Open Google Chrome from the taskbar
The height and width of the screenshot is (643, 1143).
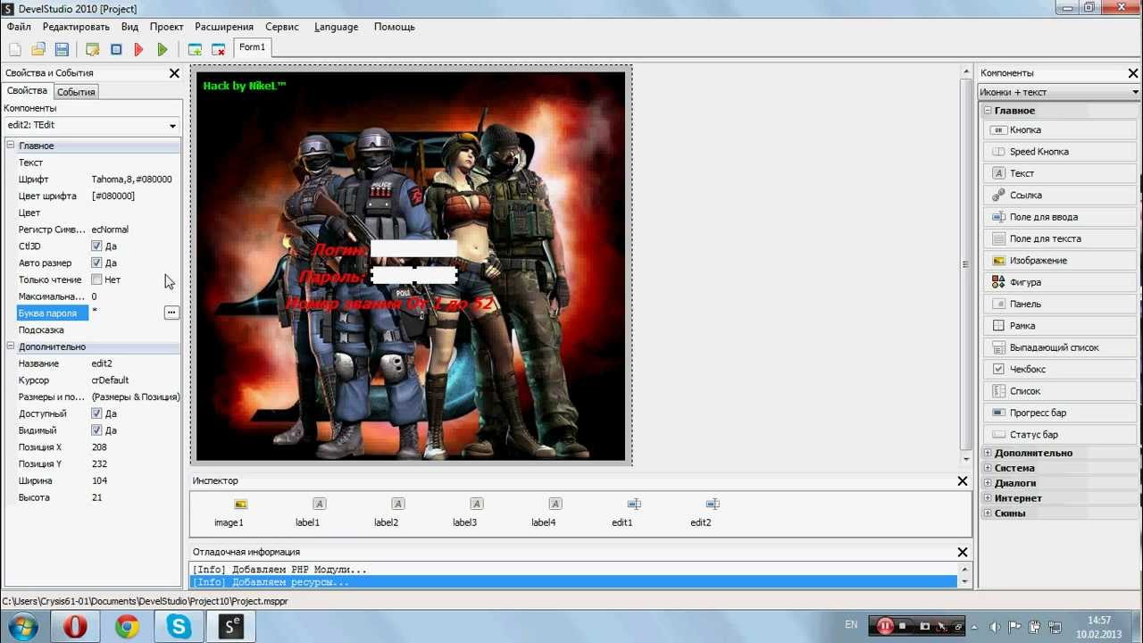128,627
